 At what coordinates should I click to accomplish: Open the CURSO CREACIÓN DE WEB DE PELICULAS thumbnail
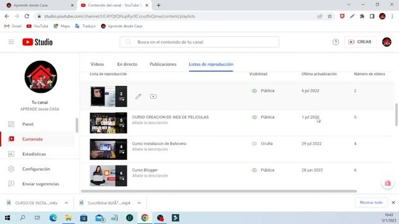(108, 123)
